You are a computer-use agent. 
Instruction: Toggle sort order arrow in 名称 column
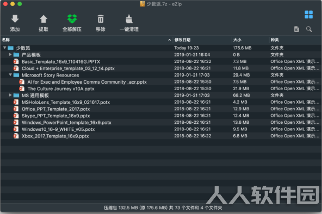click(169, 40)
